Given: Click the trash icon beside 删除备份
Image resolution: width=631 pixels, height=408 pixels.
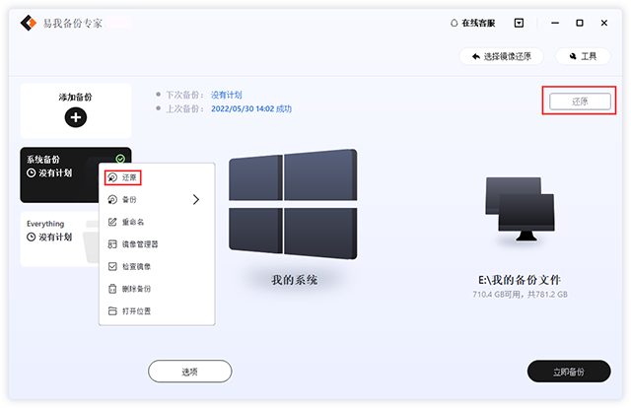Looking at the screenshot, I should point(112,289).
